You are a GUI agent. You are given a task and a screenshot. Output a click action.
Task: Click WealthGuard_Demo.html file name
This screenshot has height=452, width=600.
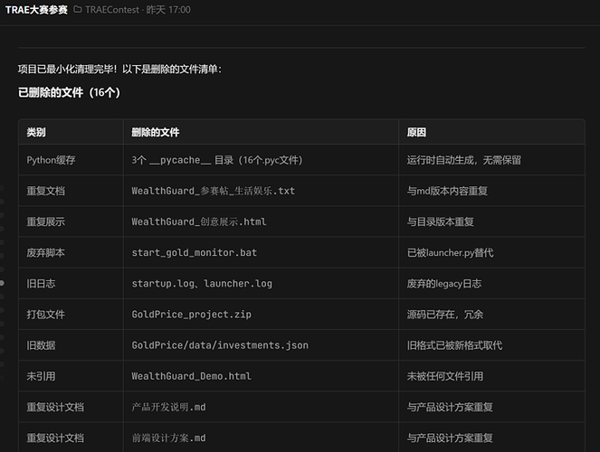point(192,377)
